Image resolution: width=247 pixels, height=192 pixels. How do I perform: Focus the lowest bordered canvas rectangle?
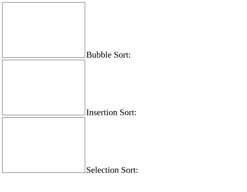tap(44, 145)
